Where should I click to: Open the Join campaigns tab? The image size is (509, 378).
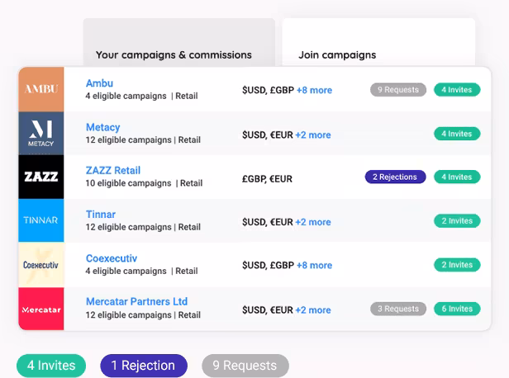337,55
